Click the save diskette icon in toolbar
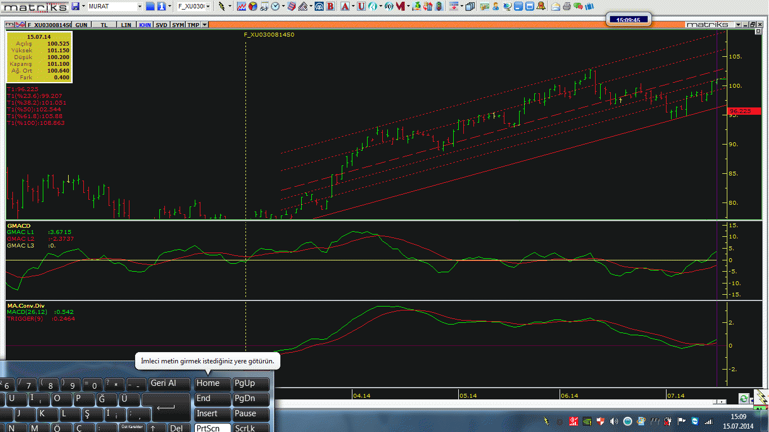 tap(75, 7)
